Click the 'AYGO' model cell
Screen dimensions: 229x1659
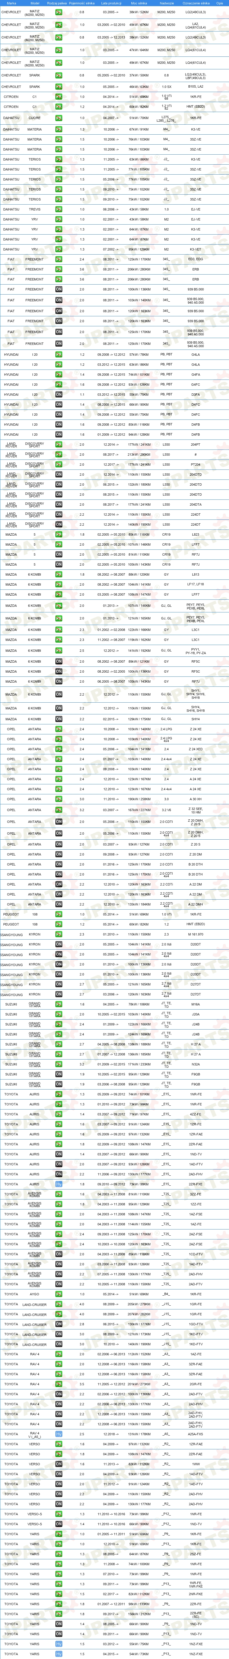pos(35,1294)
